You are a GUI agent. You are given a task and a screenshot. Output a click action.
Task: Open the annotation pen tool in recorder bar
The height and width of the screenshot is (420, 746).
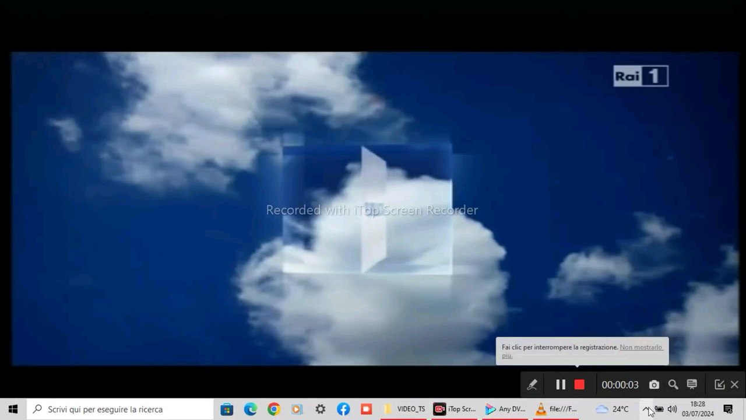(x=532, y=384)
